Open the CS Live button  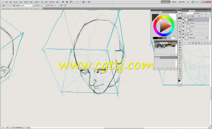pyautogui.click(x=196, y=2)
